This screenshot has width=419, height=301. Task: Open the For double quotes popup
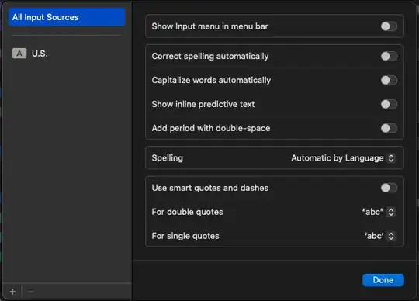[379, 212]
